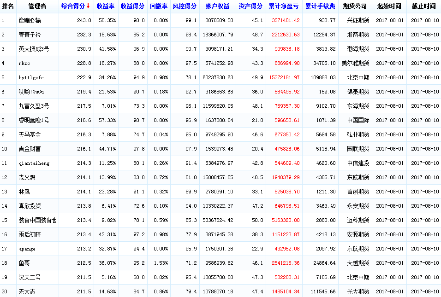Click net profit value 2541215.36

coord(286,263)
